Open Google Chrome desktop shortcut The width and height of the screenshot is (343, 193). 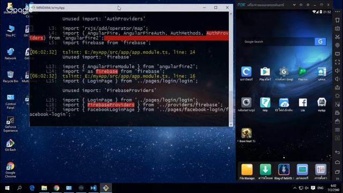pos(11,170)
